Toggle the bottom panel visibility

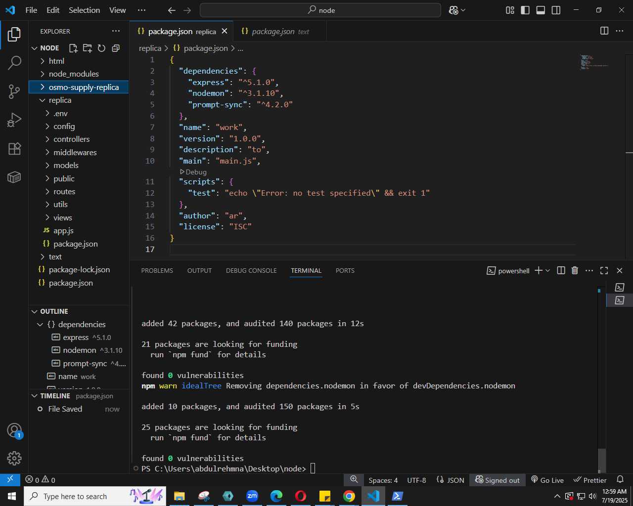(541, 10)
